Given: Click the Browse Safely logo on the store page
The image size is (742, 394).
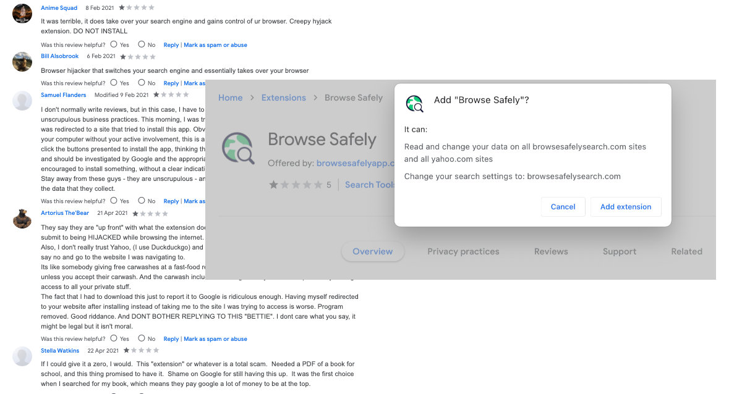Looking at the screenshot, I should coord(238,148).
